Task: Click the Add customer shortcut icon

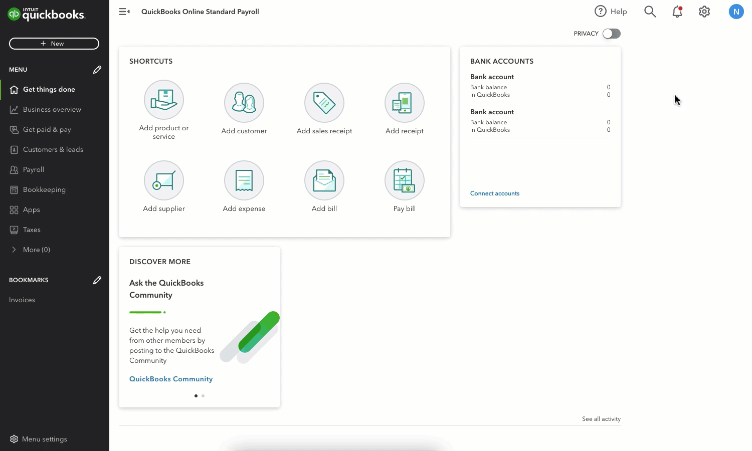Action: click(244, 103)
